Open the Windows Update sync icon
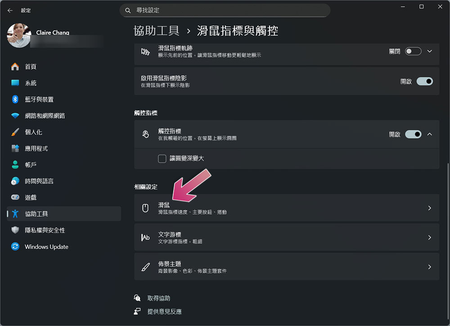 tap(15, 246)
